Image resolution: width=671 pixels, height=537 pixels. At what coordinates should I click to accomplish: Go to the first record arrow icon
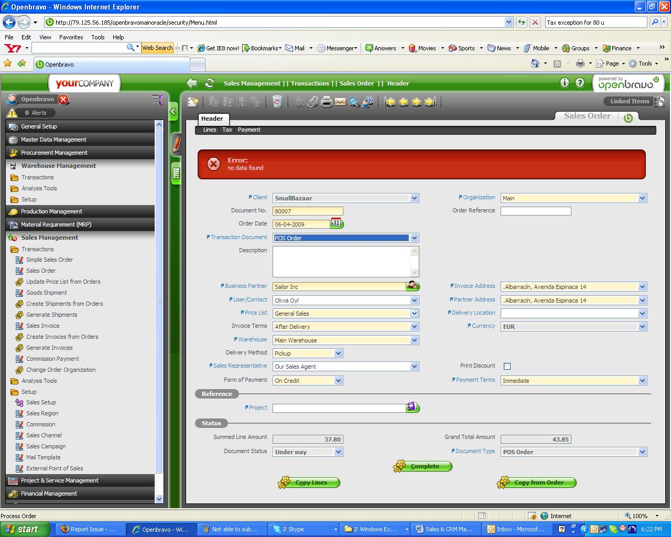(x=389, y=102)
